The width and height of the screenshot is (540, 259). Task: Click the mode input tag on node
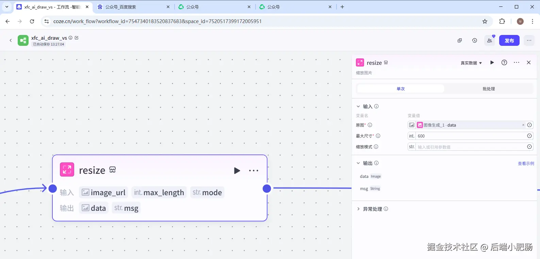pyautogui.click(x=207, y=192)
